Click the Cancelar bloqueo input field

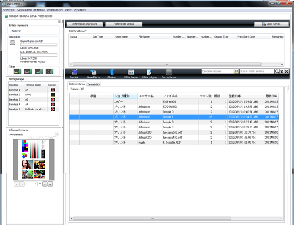tap(218, 72)
